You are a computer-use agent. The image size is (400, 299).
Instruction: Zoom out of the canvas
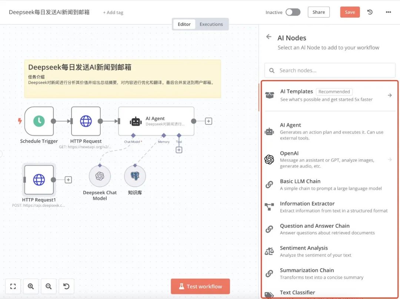[x=49, y=286]
